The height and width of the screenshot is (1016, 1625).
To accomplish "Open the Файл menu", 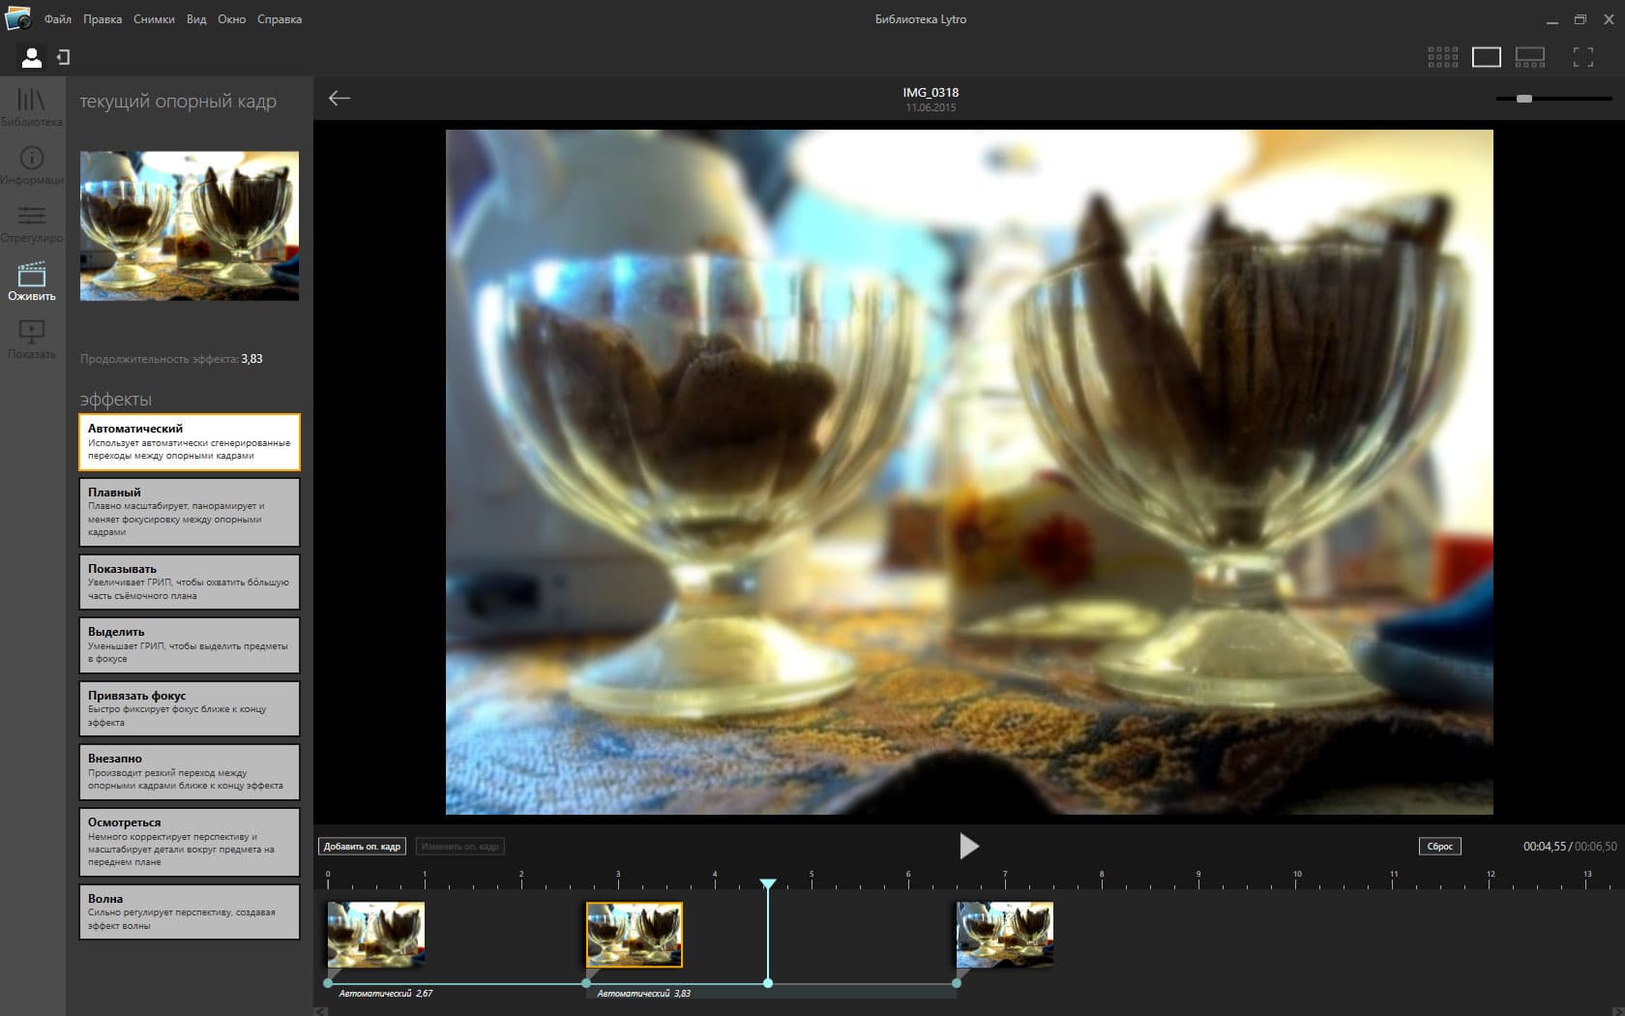I will (57, 19).
